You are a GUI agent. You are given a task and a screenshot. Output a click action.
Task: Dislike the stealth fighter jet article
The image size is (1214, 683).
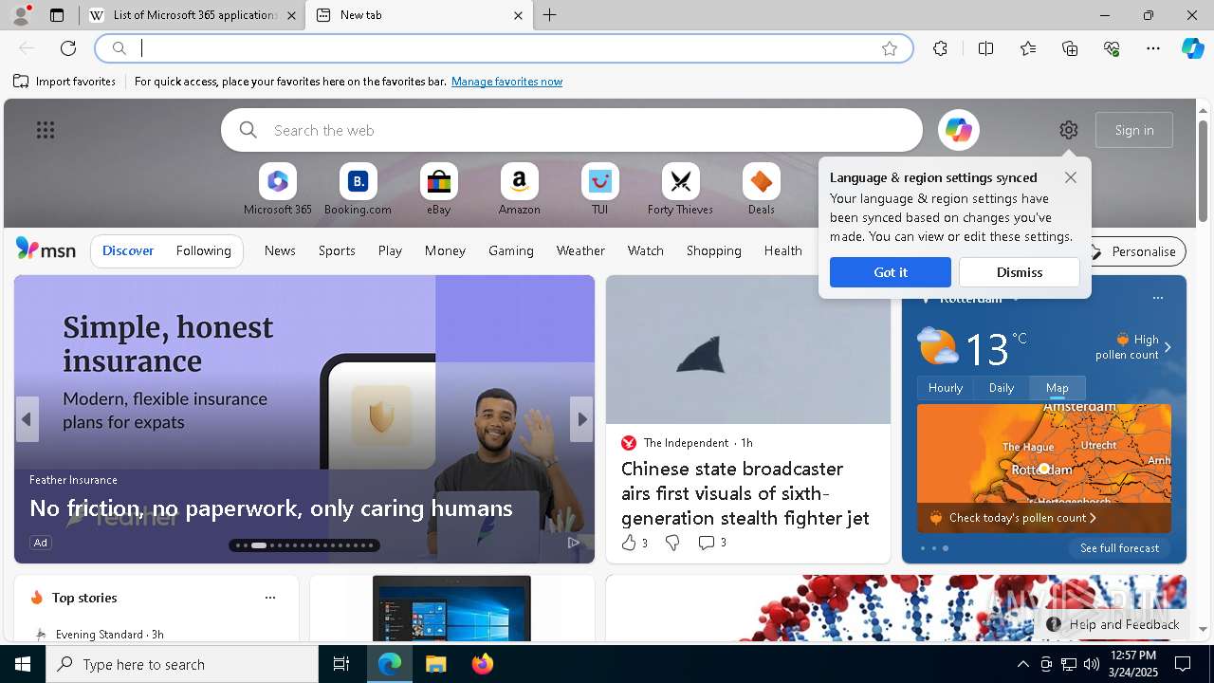coord(672,543)
